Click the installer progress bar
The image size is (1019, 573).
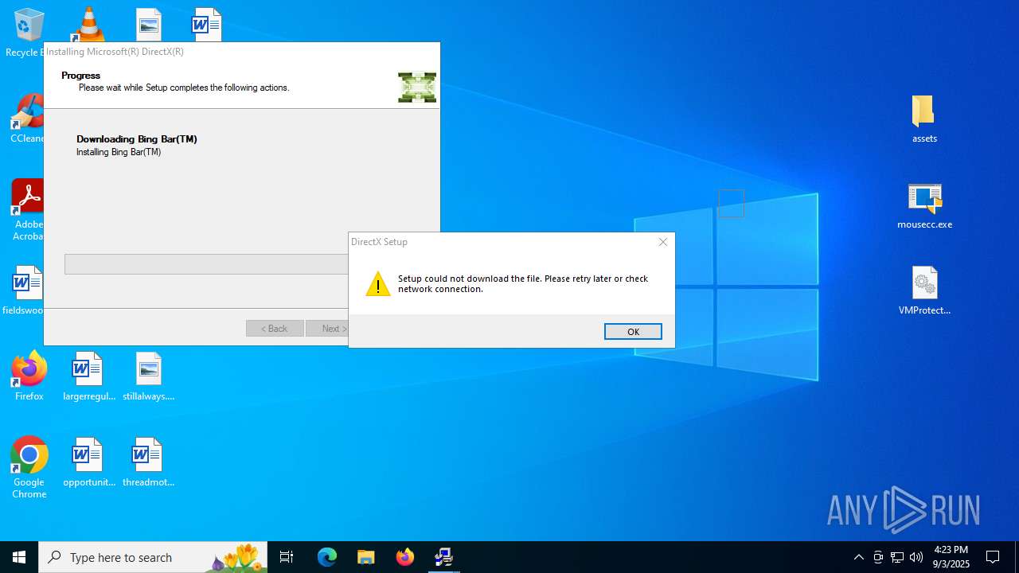pyautogui.click(x=206, y=264)
